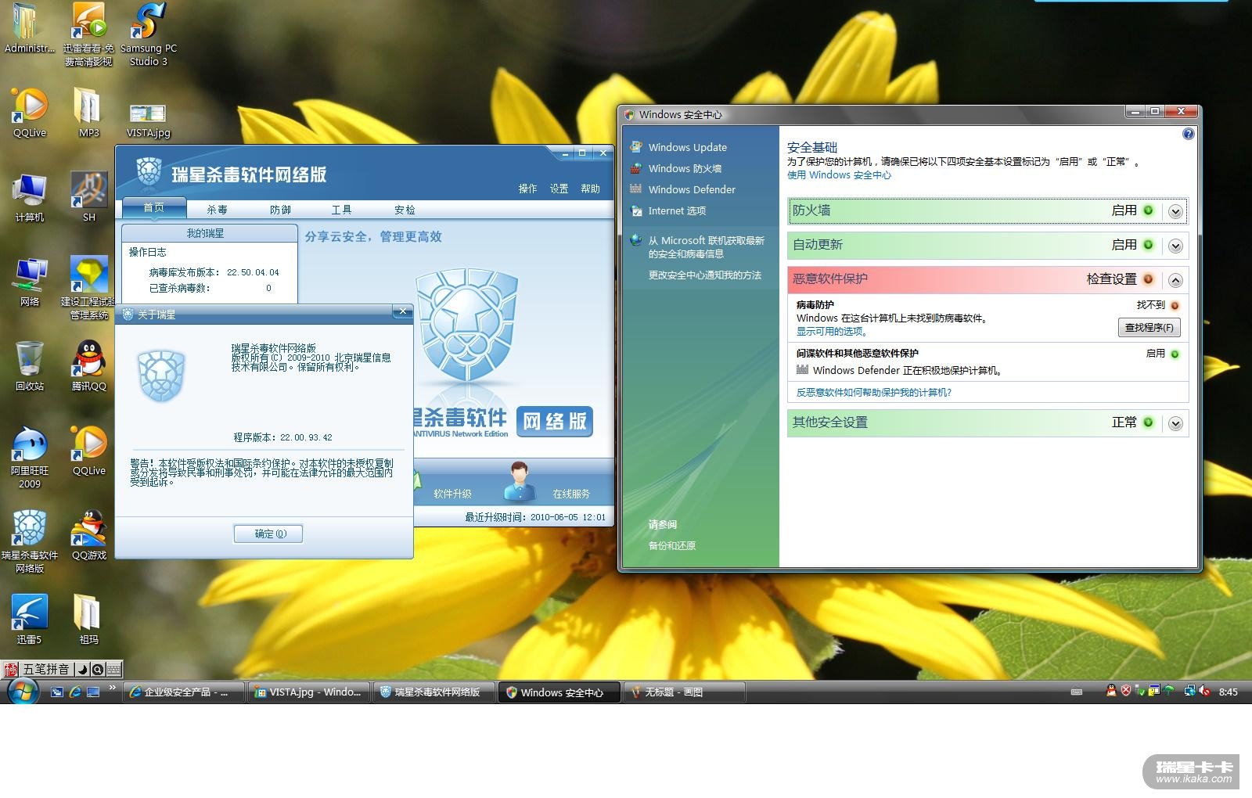Click 确定(O) in the 关于瑞星 dialog
The width and height of the screenshot is (1252, 798).
point(268,534)
